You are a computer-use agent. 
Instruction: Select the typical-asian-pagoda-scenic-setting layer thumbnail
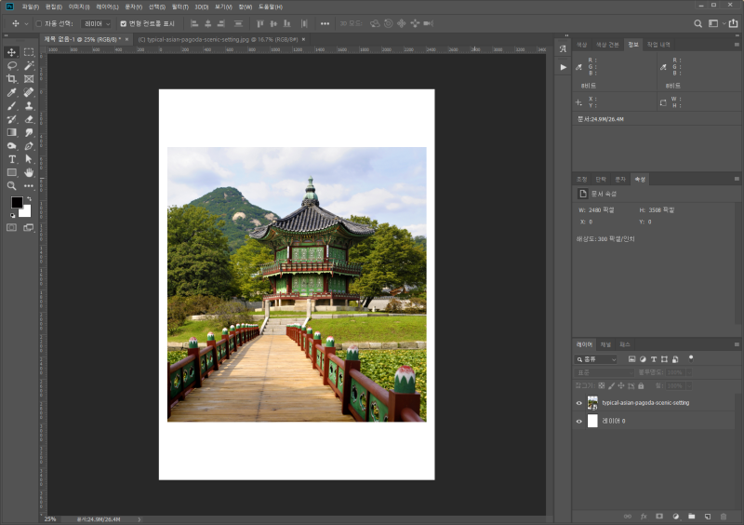(x=592, y=403)
